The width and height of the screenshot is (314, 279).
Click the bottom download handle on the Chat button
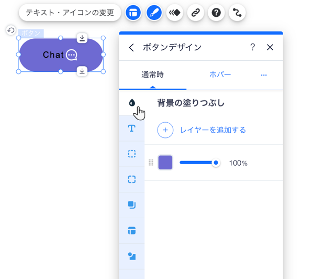pyautogui.click(x=82, y=71)
